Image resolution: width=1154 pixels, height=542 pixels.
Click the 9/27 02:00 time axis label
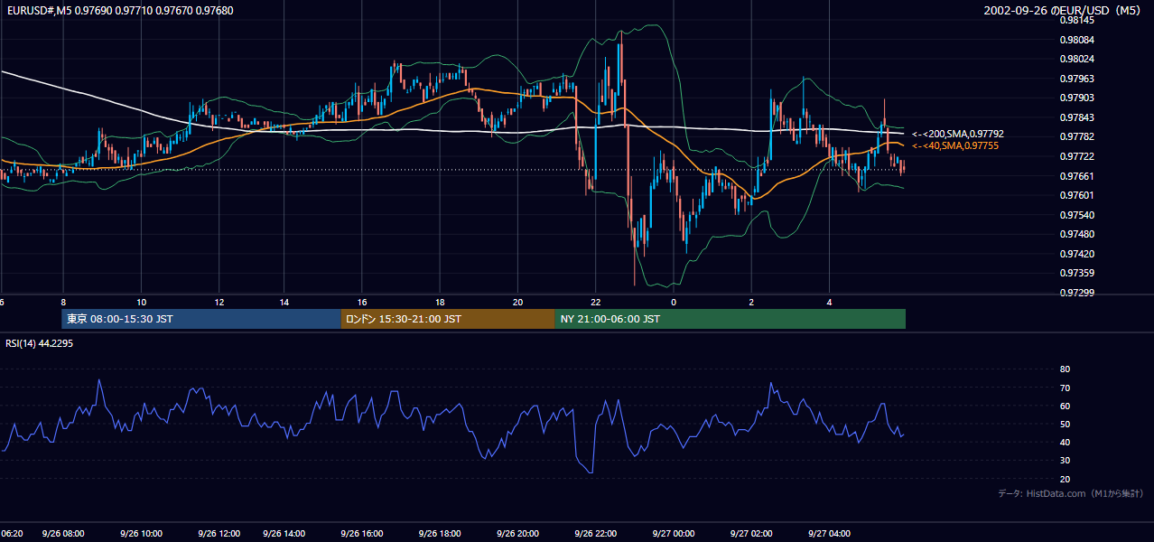tap(751, 534)
